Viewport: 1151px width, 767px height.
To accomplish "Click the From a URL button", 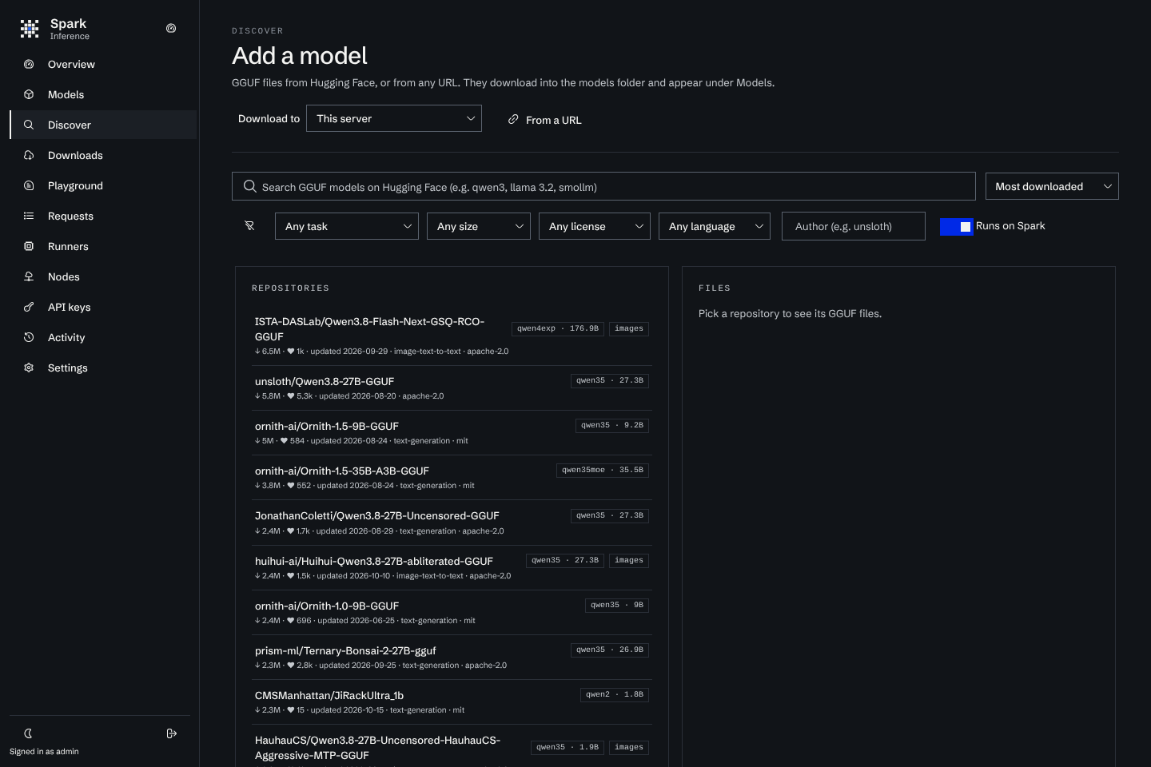I will [x=545, y=119].
